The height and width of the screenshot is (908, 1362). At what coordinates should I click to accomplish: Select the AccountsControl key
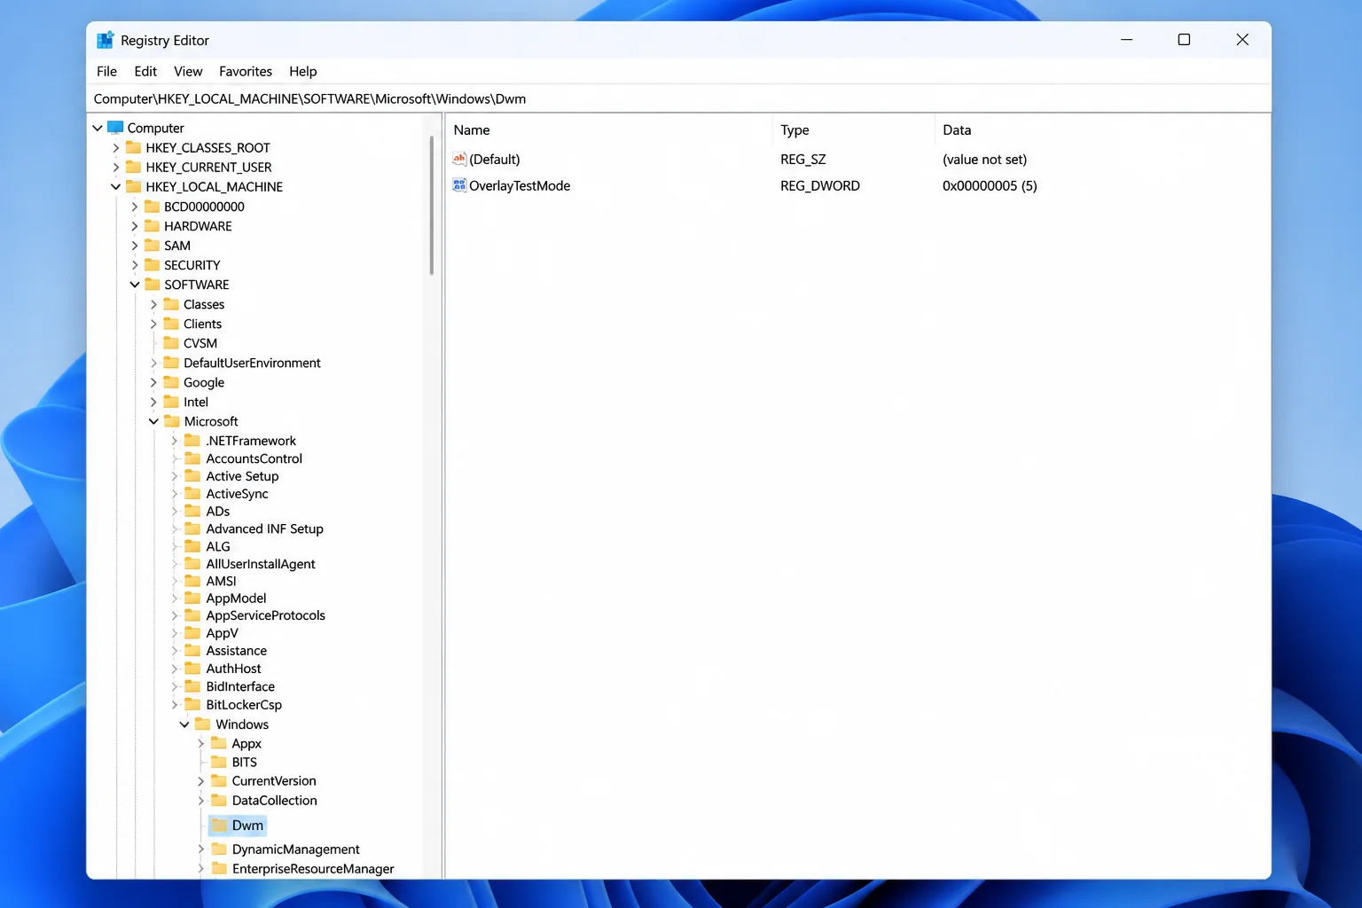254,458
